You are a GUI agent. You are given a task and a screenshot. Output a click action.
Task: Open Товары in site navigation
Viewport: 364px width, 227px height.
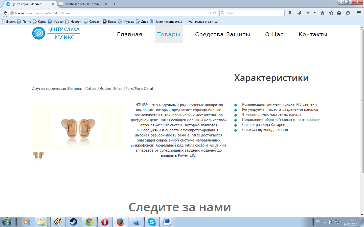[x=169, y=34]
